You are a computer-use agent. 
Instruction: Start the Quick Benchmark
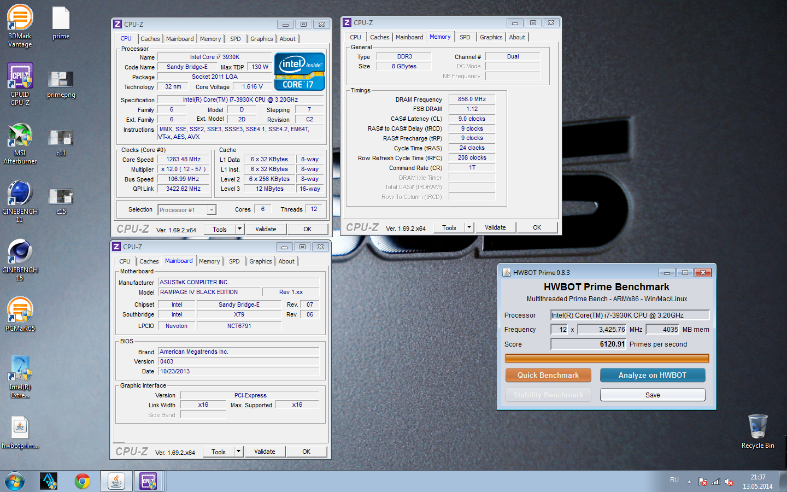tap(548, 375)
